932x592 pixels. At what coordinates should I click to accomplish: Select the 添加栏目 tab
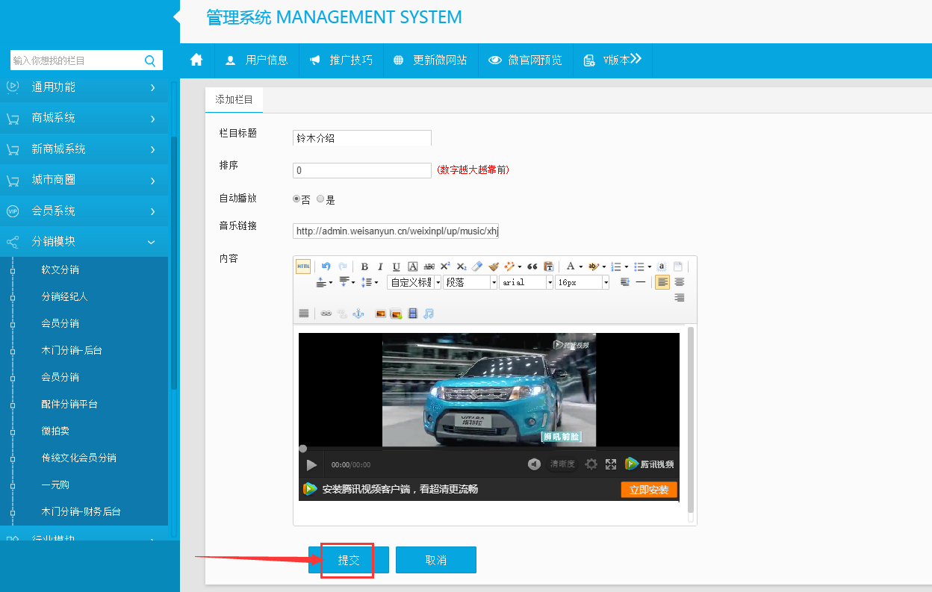234,99
